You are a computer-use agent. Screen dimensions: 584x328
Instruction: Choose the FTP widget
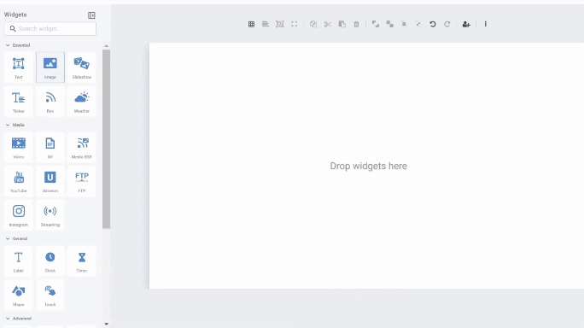click(82, 181)
